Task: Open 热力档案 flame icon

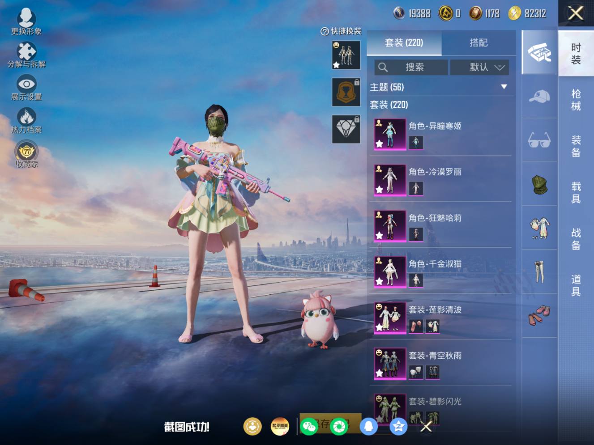Action: (x=26, y=120)
